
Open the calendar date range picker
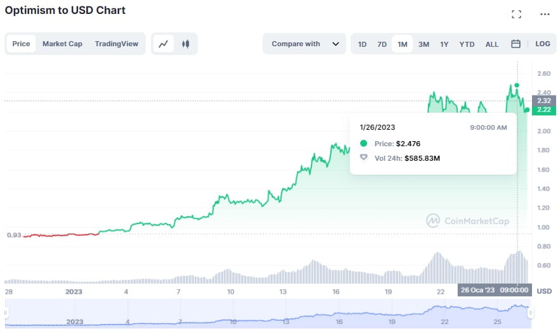tap(516, 44)
